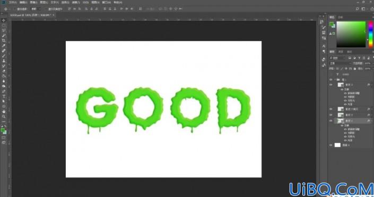This screenshot has width=374, height=197.
Task: Hide the selected 图层 1 layer
Action: 331,121
